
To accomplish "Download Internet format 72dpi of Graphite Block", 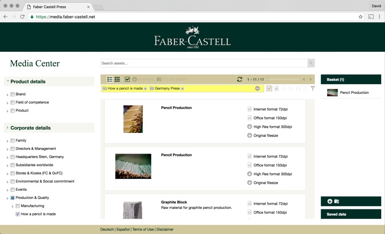I will [267, 203].
